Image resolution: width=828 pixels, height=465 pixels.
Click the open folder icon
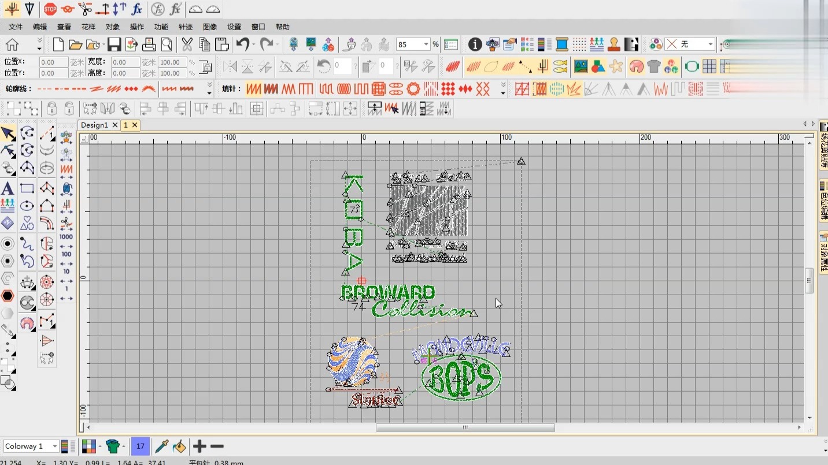pyautogui.click(x=75, y=44)
